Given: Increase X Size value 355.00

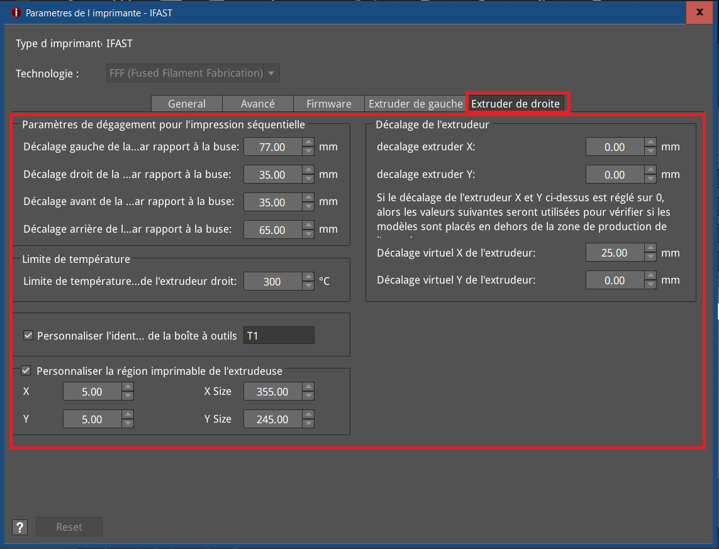Looking at the screenshot, I should pos(309,387).
